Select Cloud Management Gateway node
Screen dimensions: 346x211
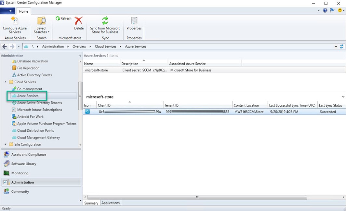click(x=38, y=138)
